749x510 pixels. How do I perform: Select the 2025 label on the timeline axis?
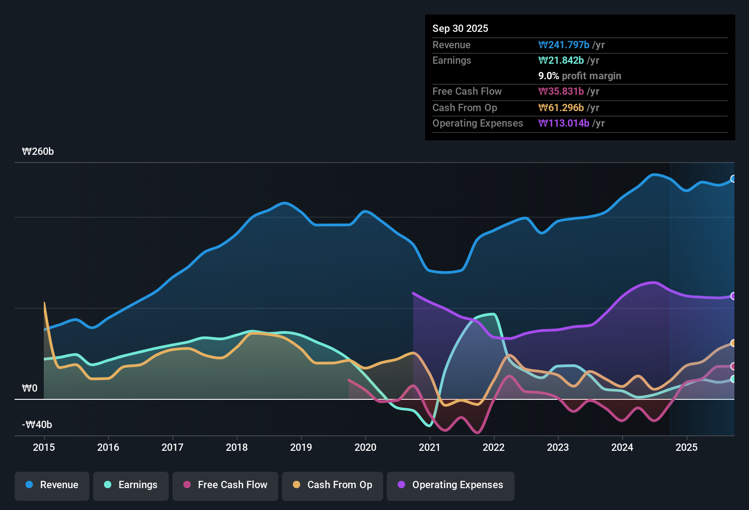(687, 448)
